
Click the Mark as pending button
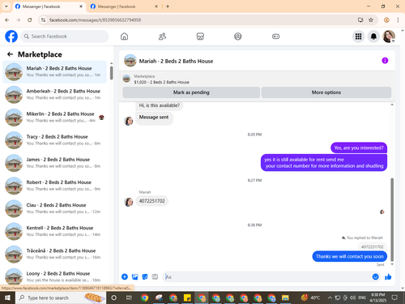[191, 92]
